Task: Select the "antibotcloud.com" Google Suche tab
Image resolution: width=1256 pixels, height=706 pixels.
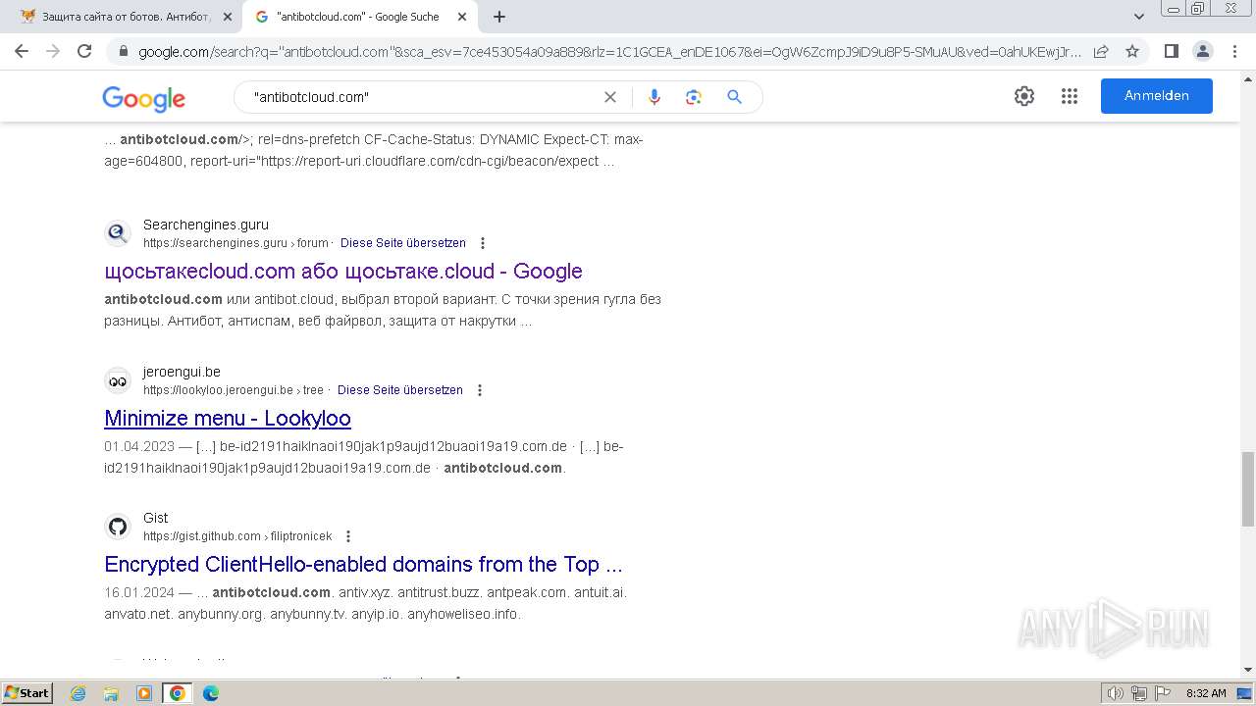Action: tap(358, 17)
